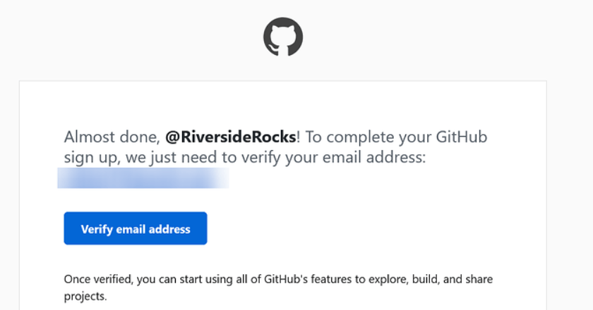Screen dimensions: 593x310
Task: Click the GitHub Octocat logo
Action: click(x=283, y=37)
